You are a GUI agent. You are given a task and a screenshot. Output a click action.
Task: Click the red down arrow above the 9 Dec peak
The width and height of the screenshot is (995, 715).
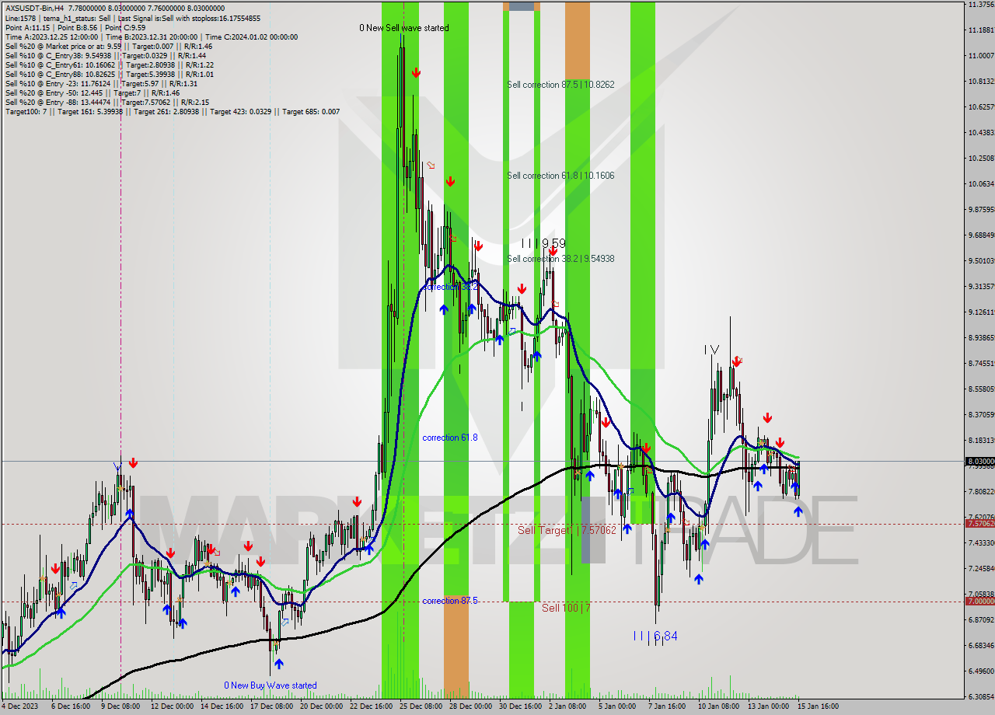tap(134, 463)
